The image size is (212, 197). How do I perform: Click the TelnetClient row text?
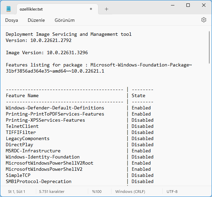point(22,126)
